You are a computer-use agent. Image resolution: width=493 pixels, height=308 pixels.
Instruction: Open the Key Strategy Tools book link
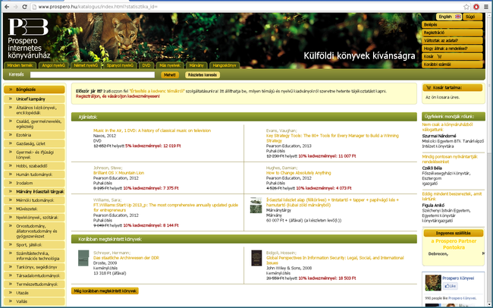[332, 138]
